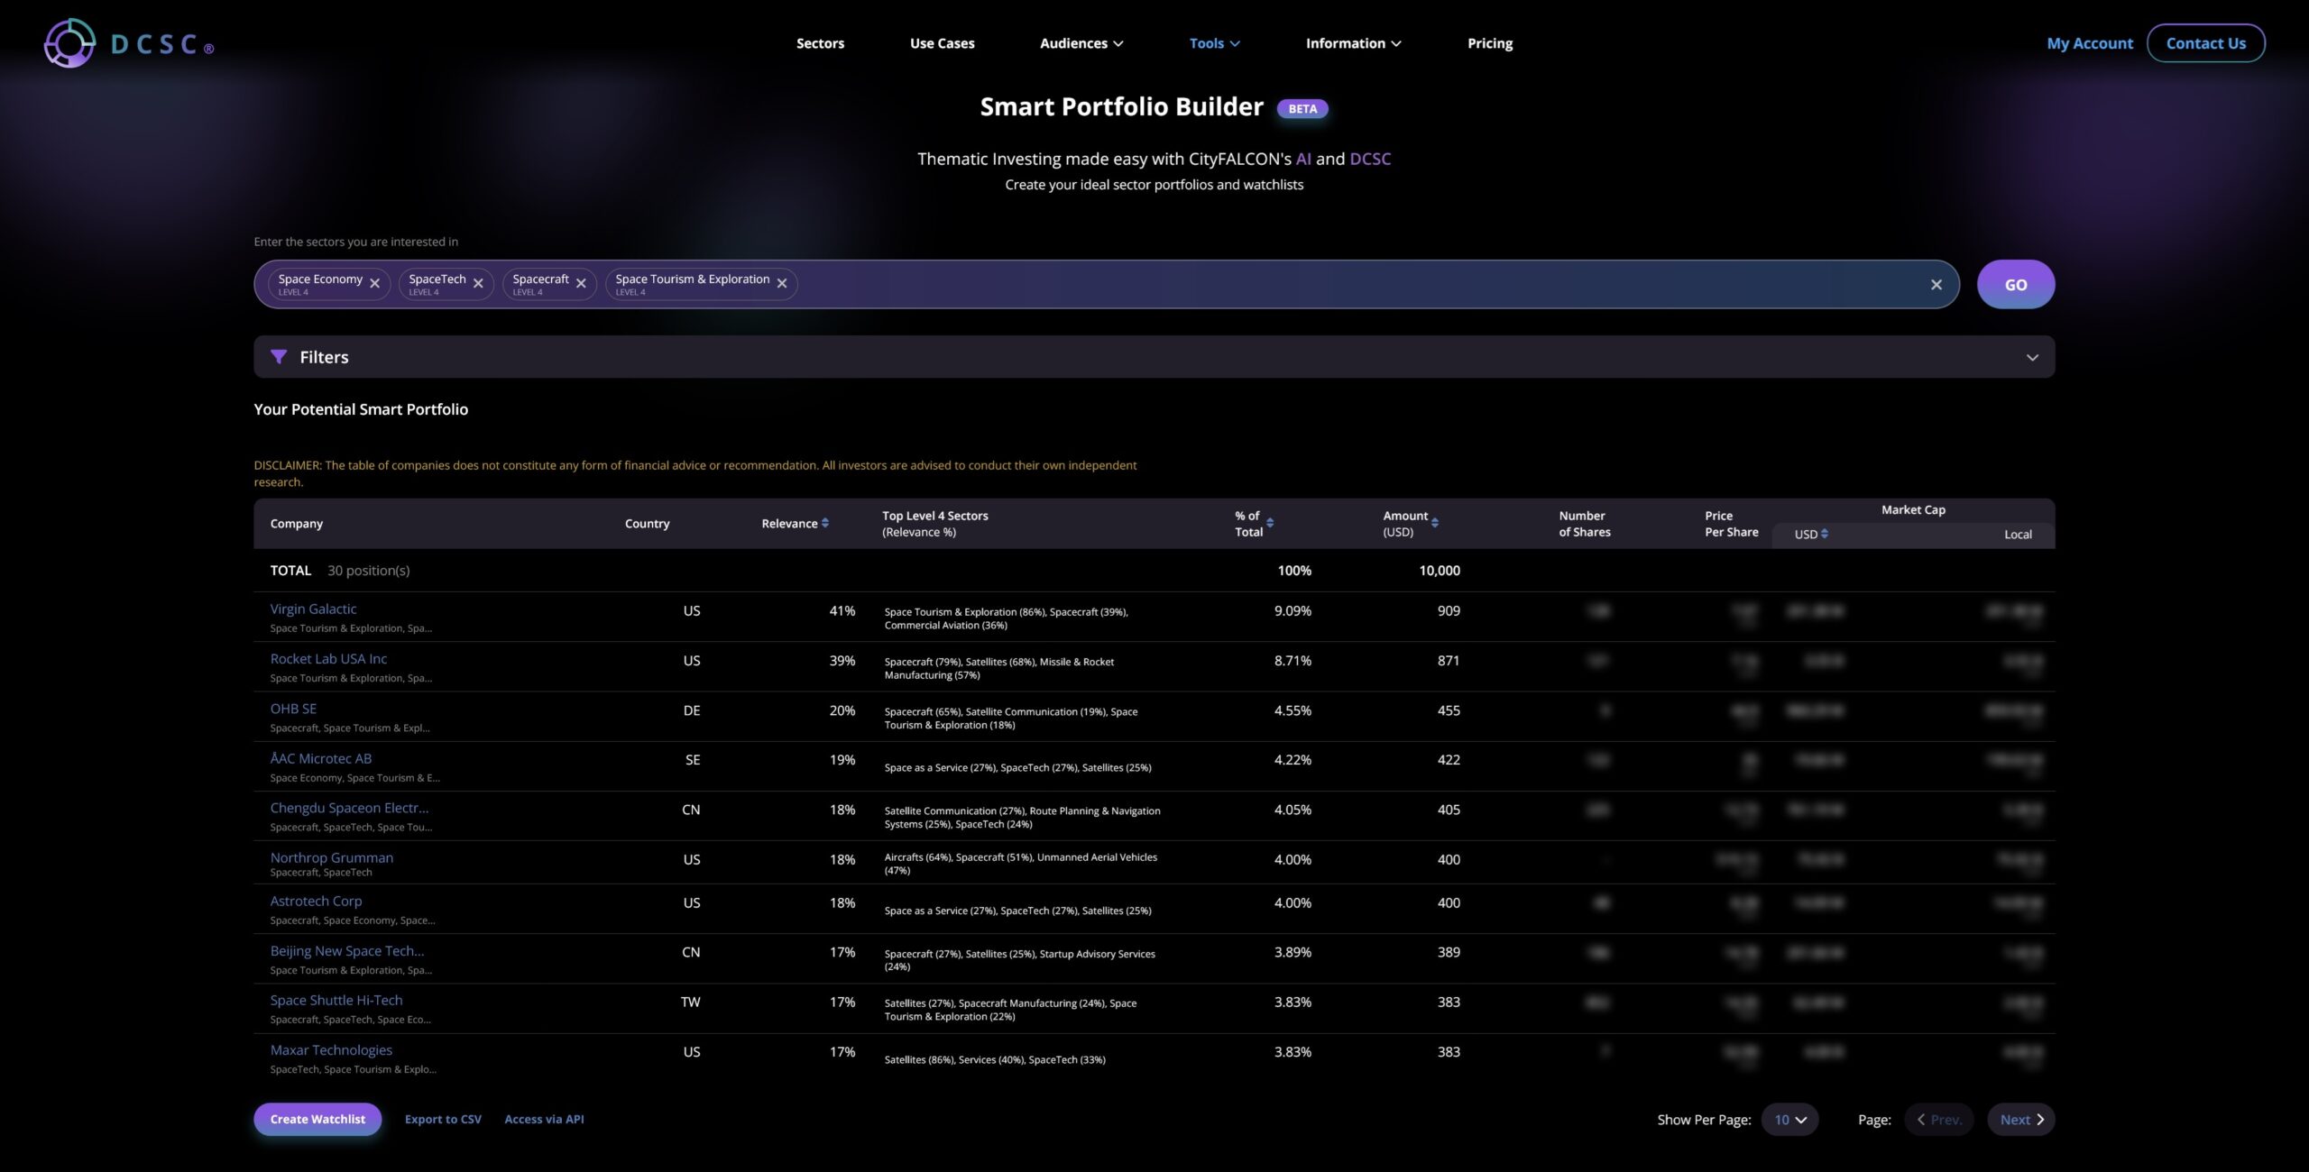Expand the Filters panel chevron

pos(2032,357)
